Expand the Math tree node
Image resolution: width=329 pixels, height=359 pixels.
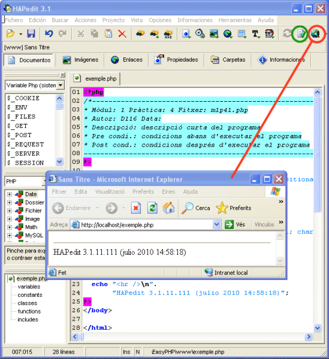[x=10, y=227]
